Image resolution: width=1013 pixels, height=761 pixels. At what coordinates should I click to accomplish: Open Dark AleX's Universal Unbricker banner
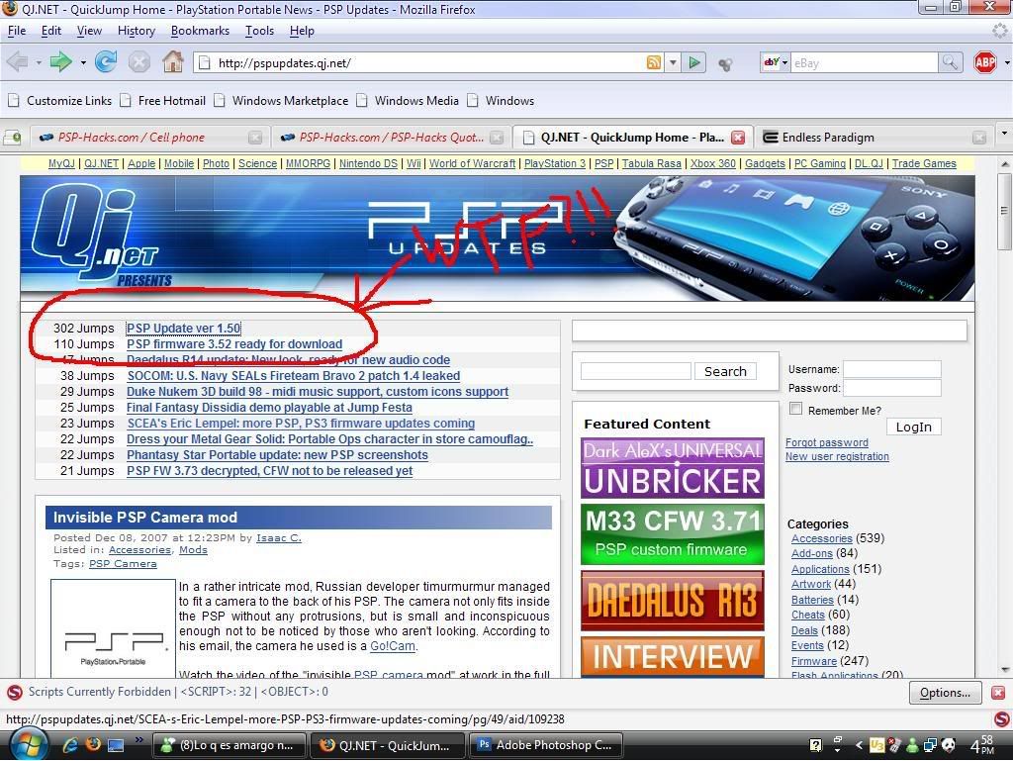[672, 468]
